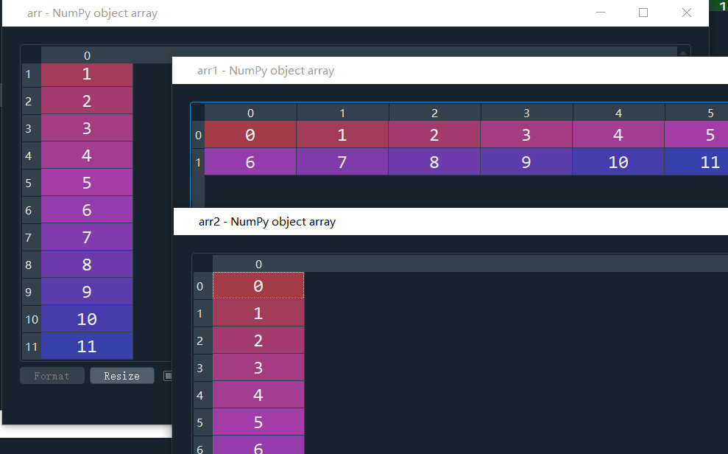Select cell with value 1 in arr window

coord(87,74)
